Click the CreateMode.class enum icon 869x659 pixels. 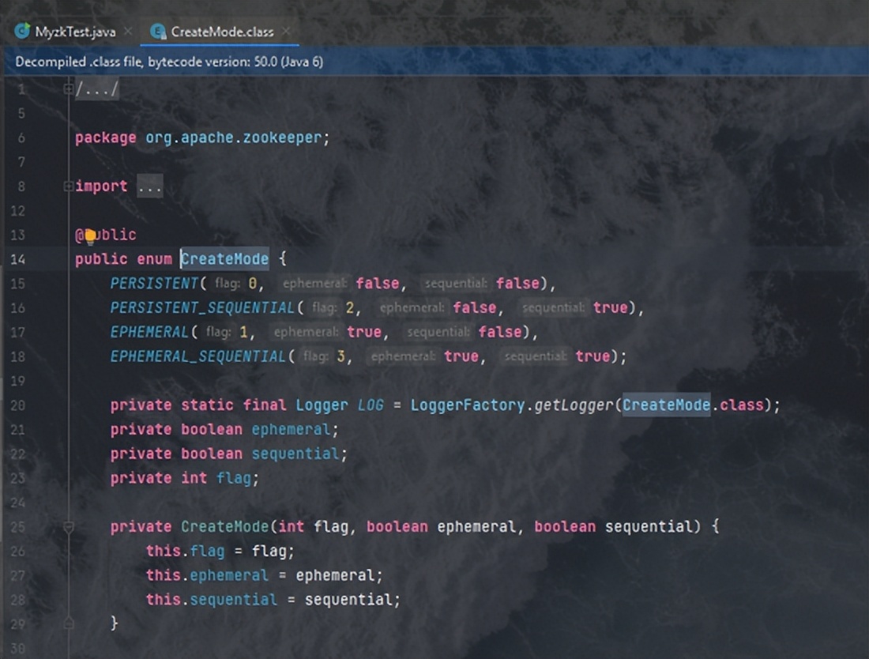pos(158,32)
